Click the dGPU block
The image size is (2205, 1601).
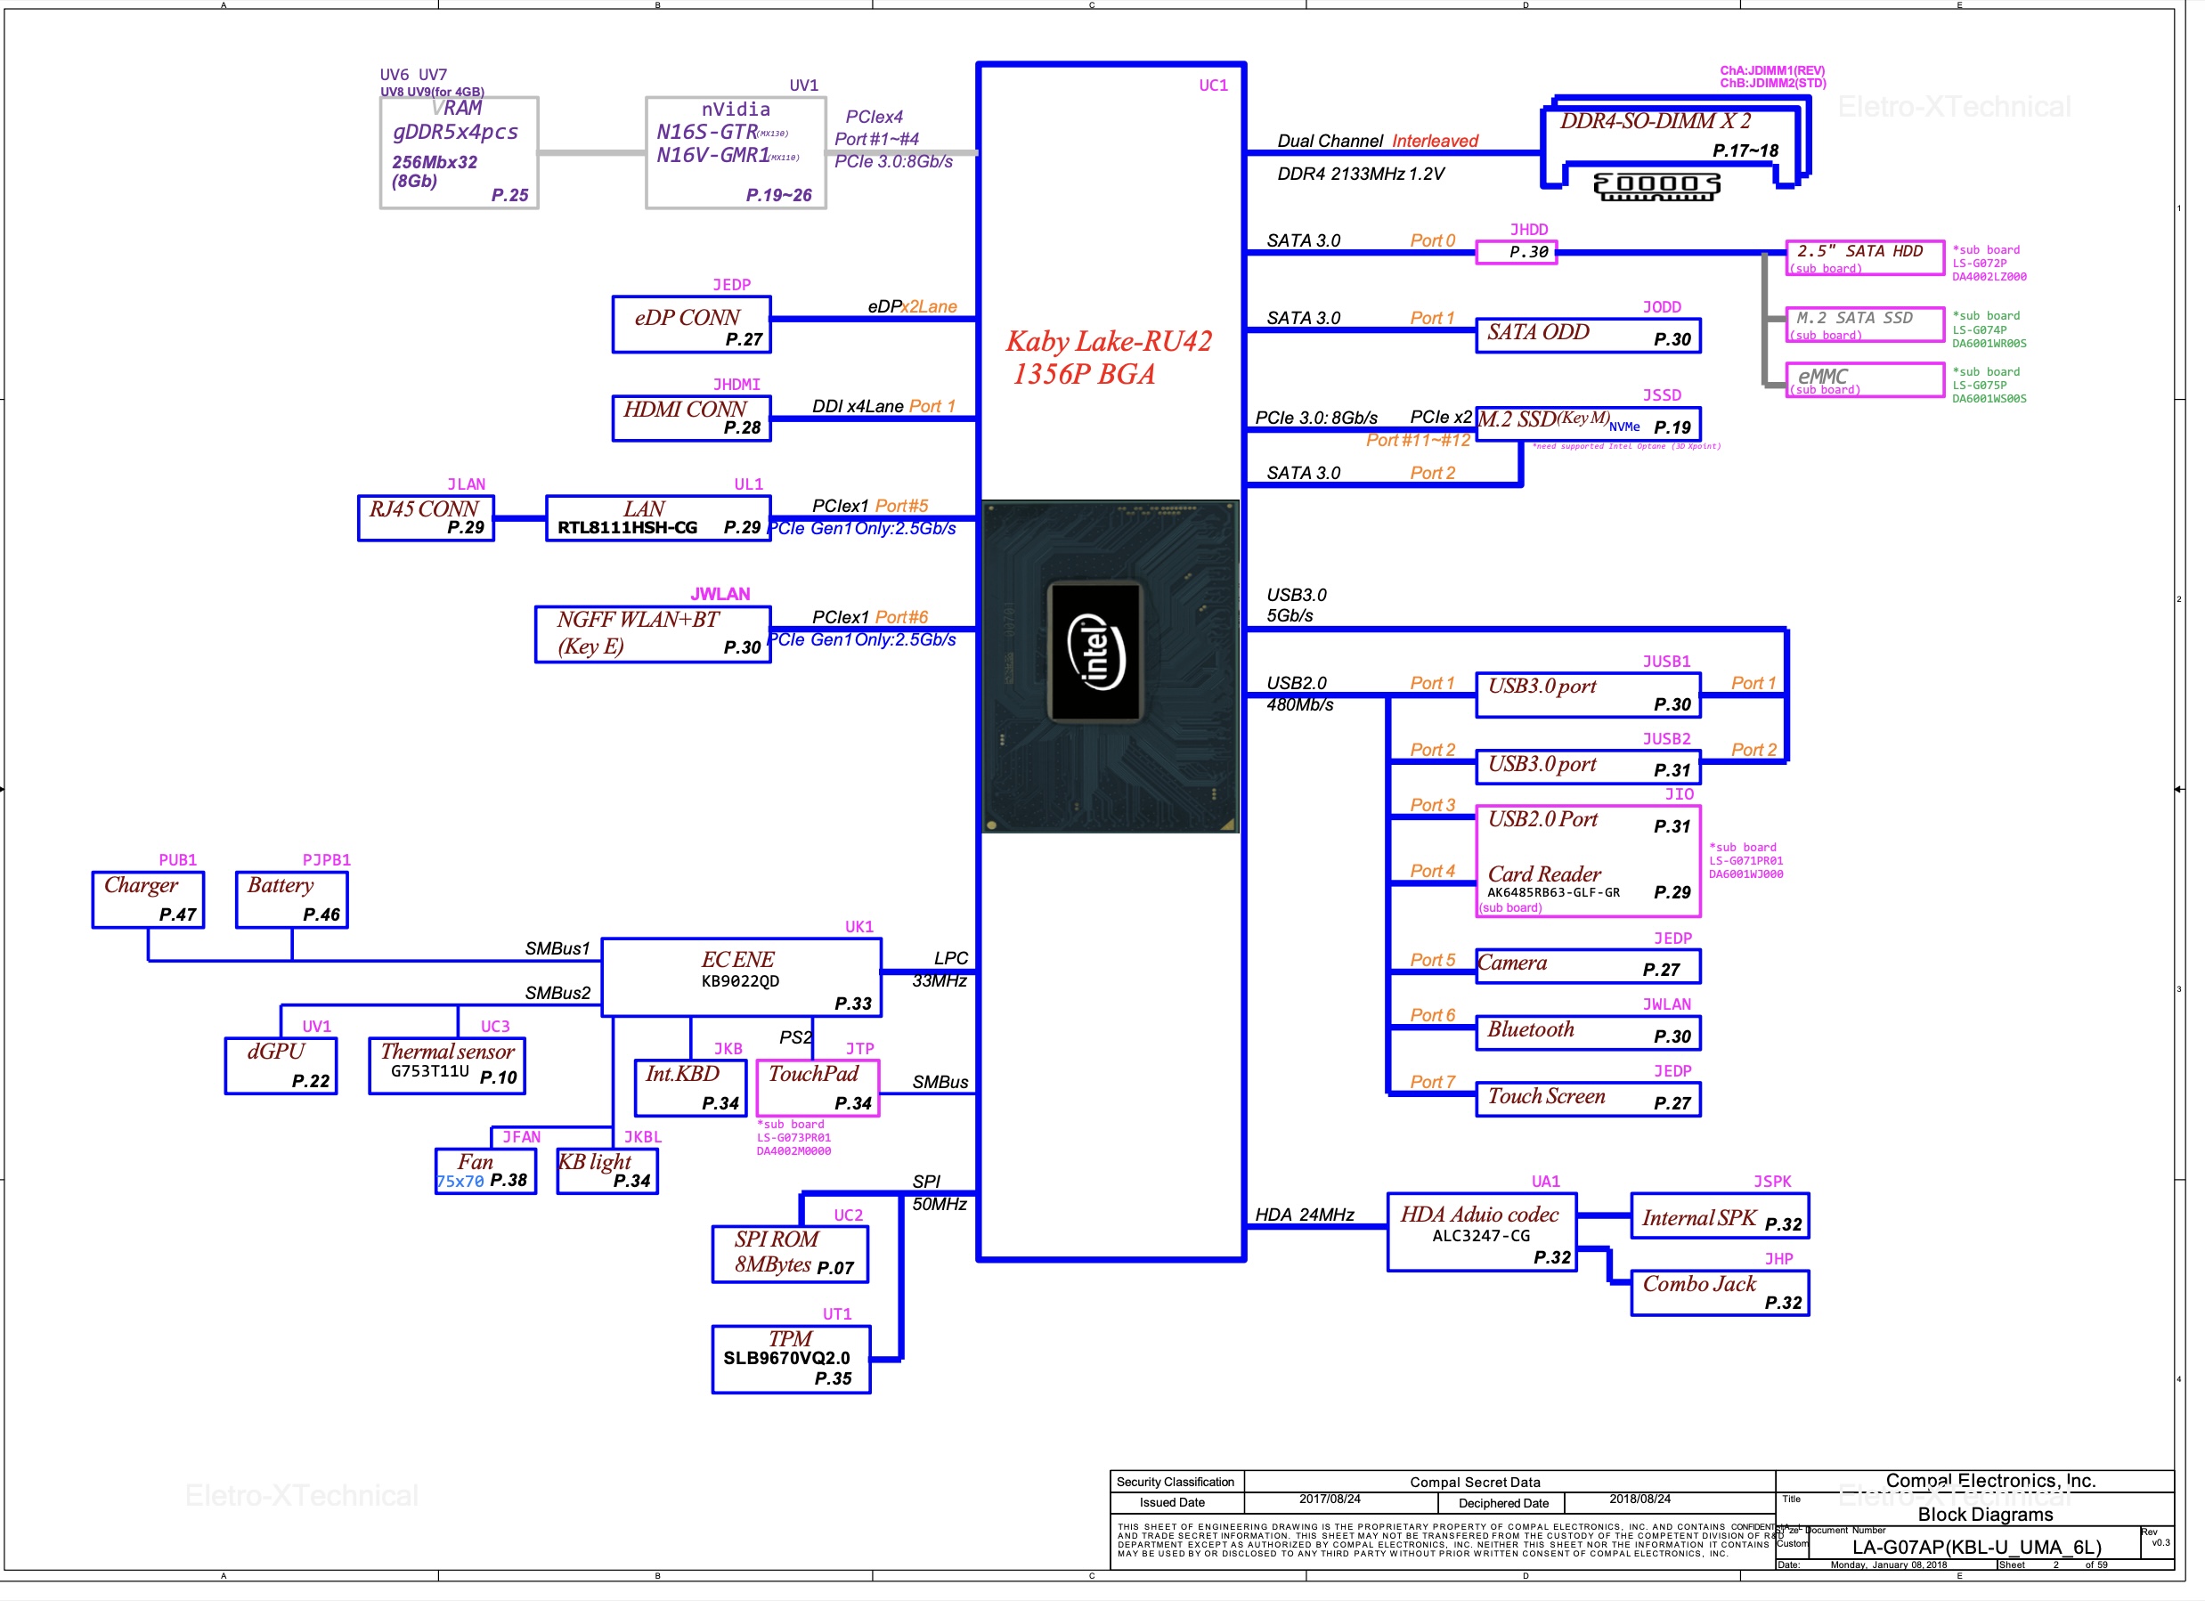coord(281,1065)
